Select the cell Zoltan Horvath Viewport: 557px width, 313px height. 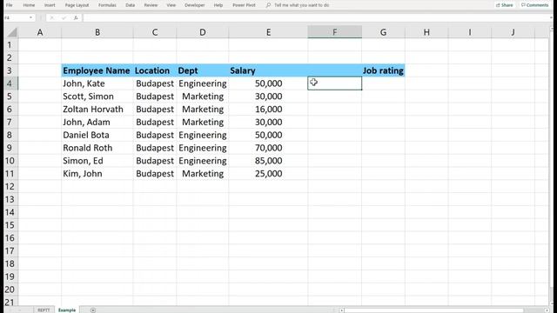tap(97, 110)
